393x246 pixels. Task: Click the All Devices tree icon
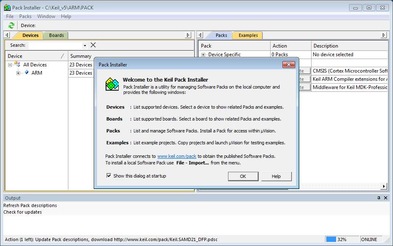tap(17, 64)
